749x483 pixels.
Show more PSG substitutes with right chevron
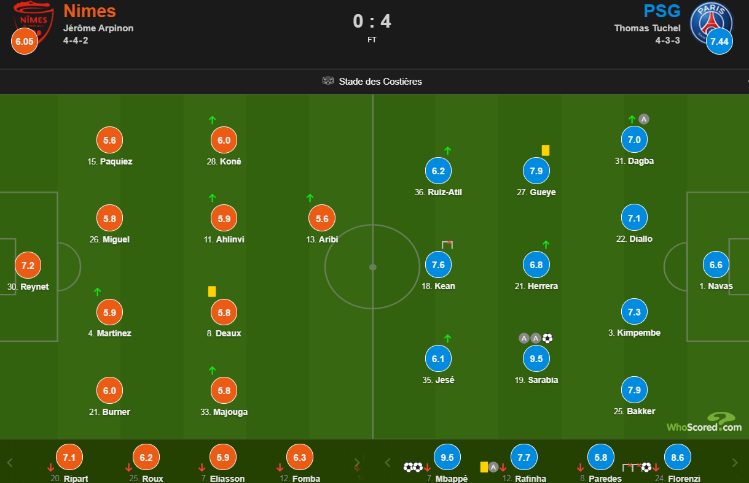(735, 463)
